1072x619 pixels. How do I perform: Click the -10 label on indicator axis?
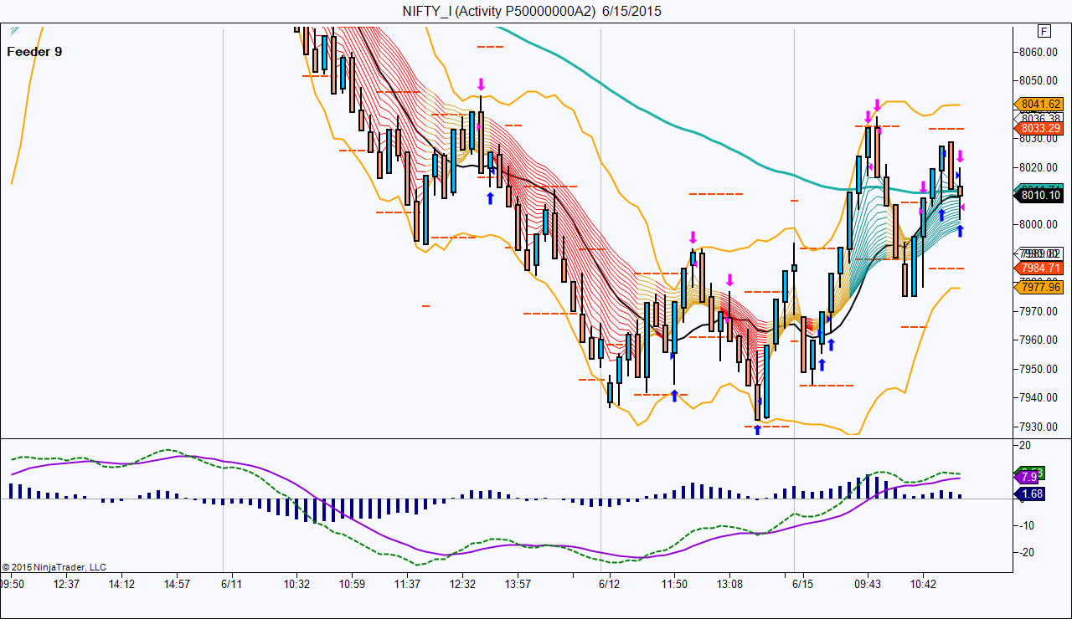tap(1026, 525)
